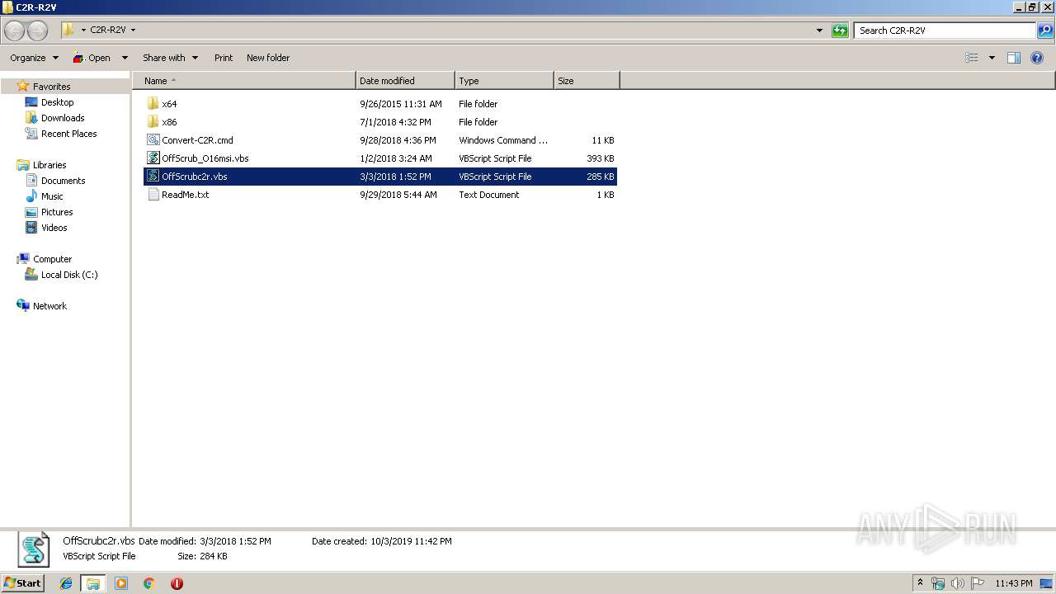
Task: Click the network tray icon
Action: (x=938, y=583)
